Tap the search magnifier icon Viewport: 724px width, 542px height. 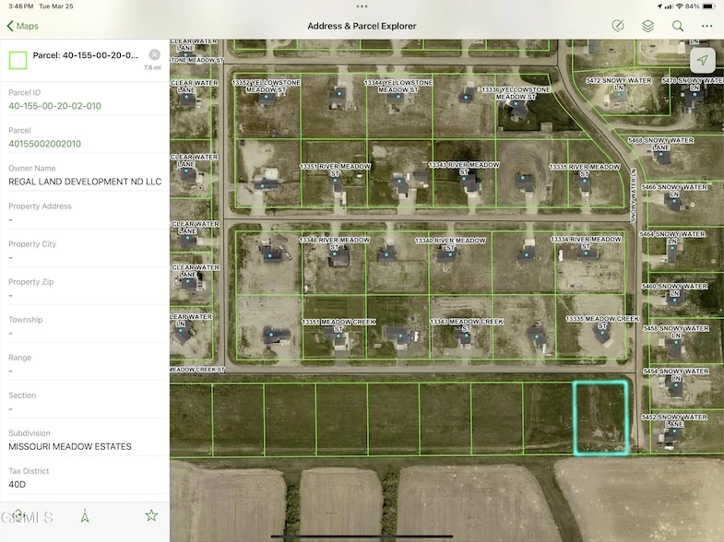(x=678, y=26)
